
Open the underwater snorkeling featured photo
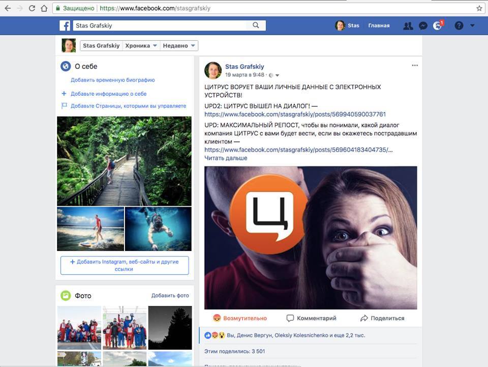(x=159, y=229)
